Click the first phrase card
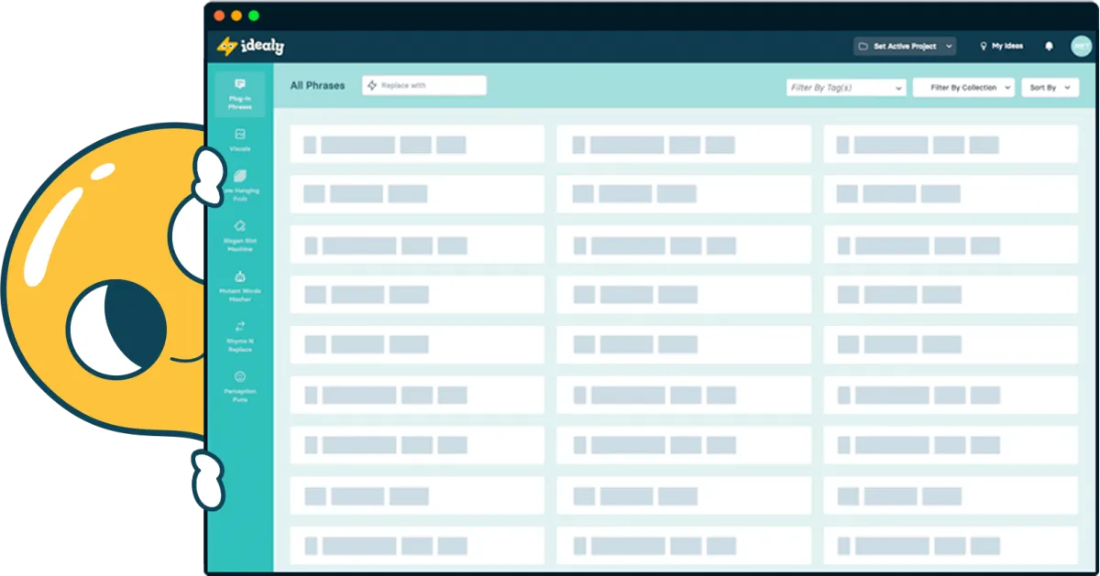1100x576 pixels. pos(417,144)
